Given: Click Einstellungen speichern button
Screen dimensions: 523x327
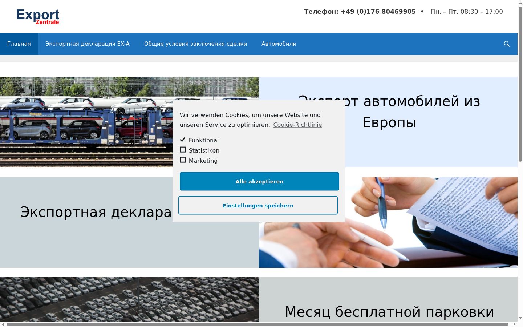Looking at the screenshot, I should point(258,205).
